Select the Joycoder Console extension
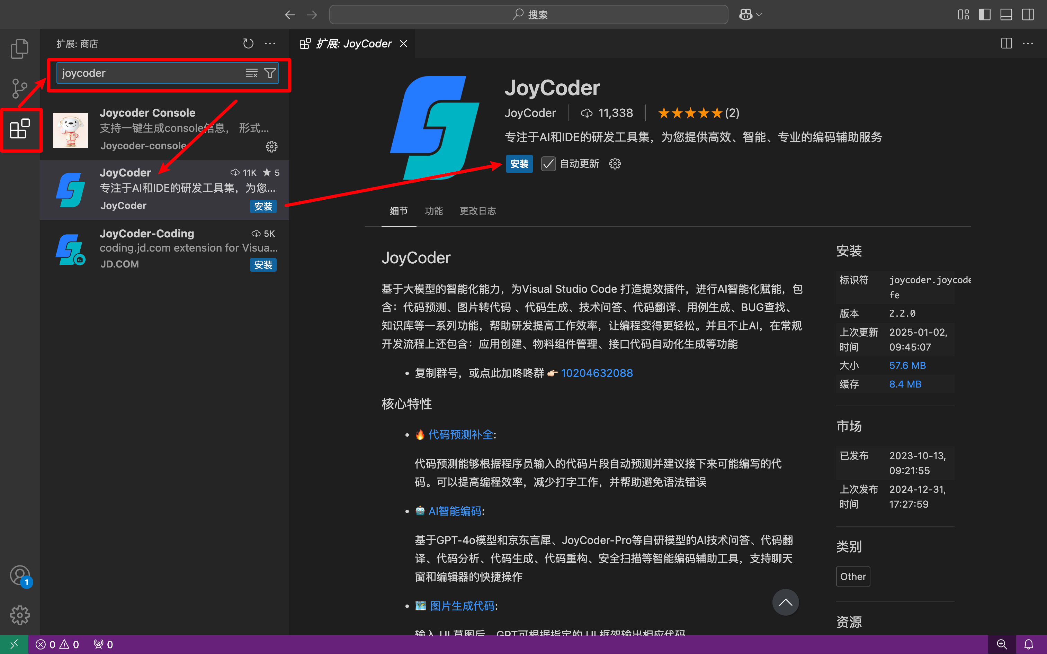Image resolution: width=1047 pixels, height=654 pixels. (164, 129)
